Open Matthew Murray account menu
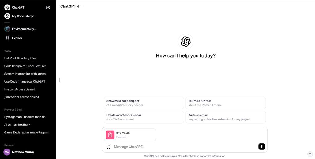This screenshot has width=315, height=159. point(23,152)
